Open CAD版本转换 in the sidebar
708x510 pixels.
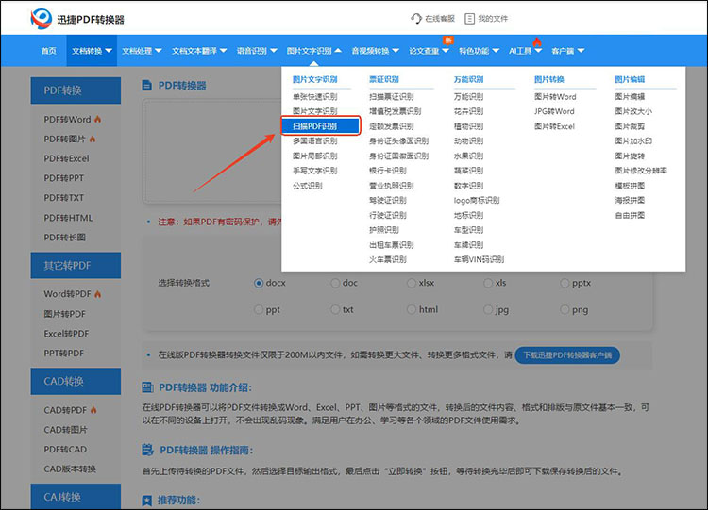(x=70, y=469)
